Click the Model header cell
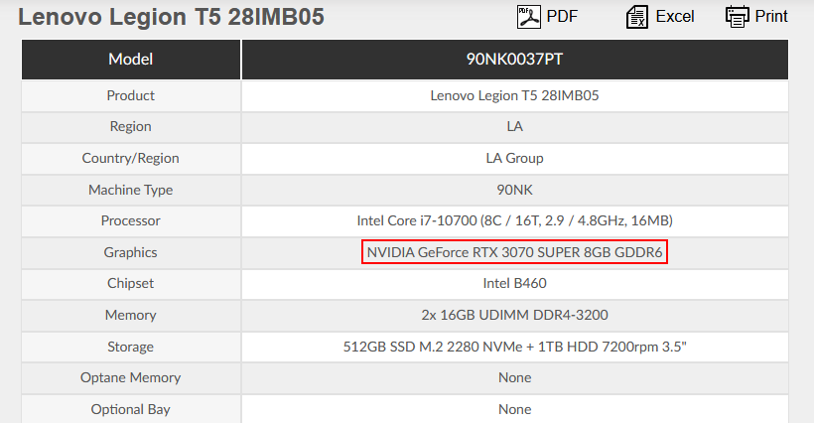 [131, 60]
